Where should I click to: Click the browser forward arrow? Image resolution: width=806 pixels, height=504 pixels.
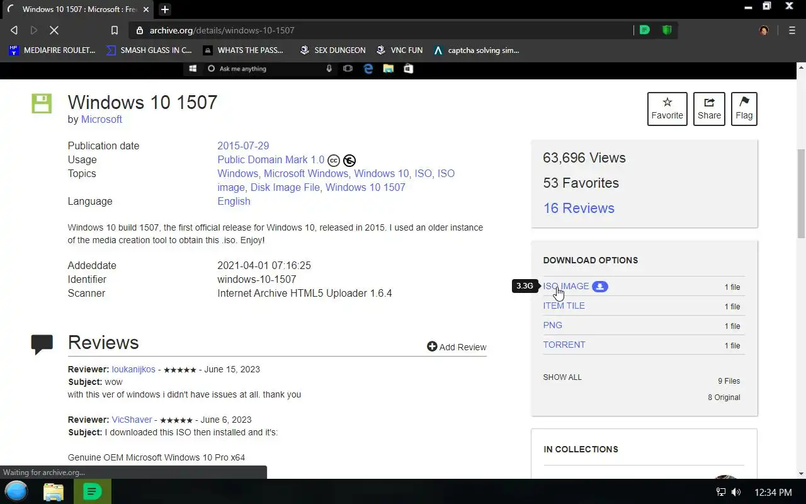(34, 30)
